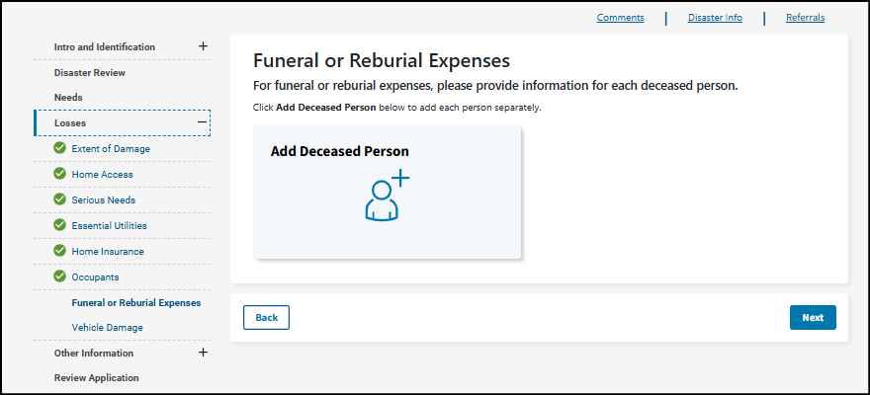
Task: Go to the Needs section
Action: point(68,98)
